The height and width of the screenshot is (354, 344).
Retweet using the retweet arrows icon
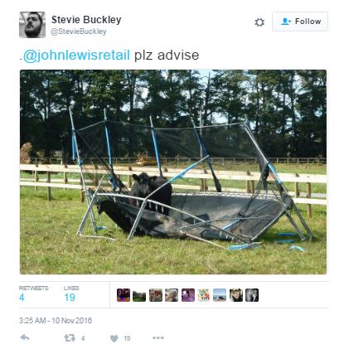pos(70,337)
